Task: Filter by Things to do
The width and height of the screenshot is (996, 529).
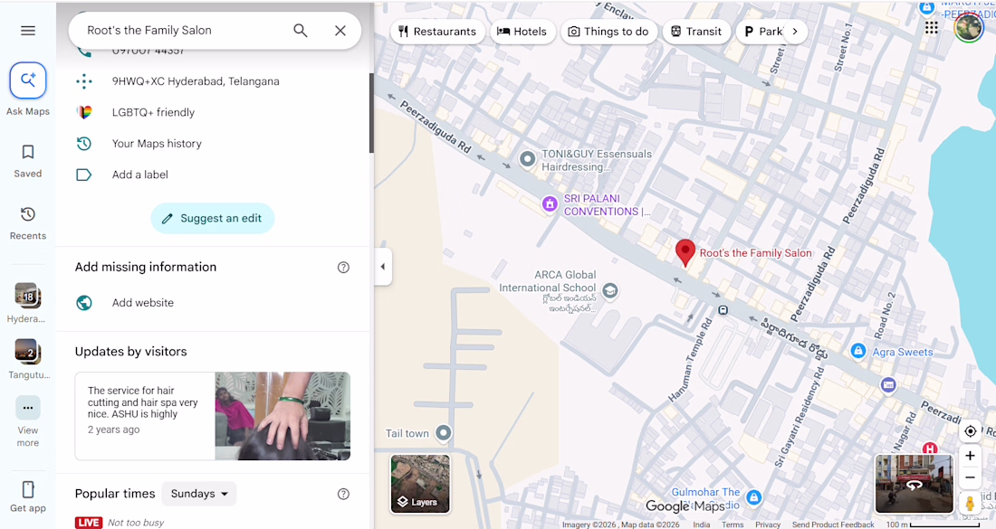Action: (608, 31)
